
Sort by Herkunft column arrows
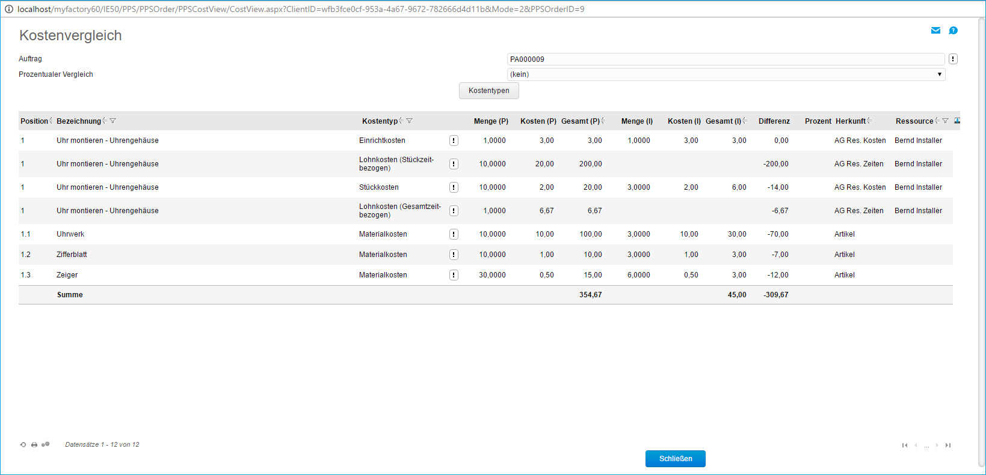pyautogui.click(x=869, y=121)
